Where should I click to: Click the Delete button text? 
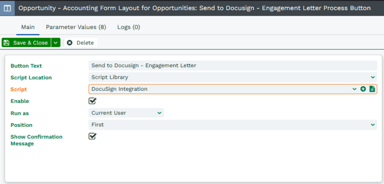pos(85,43)
